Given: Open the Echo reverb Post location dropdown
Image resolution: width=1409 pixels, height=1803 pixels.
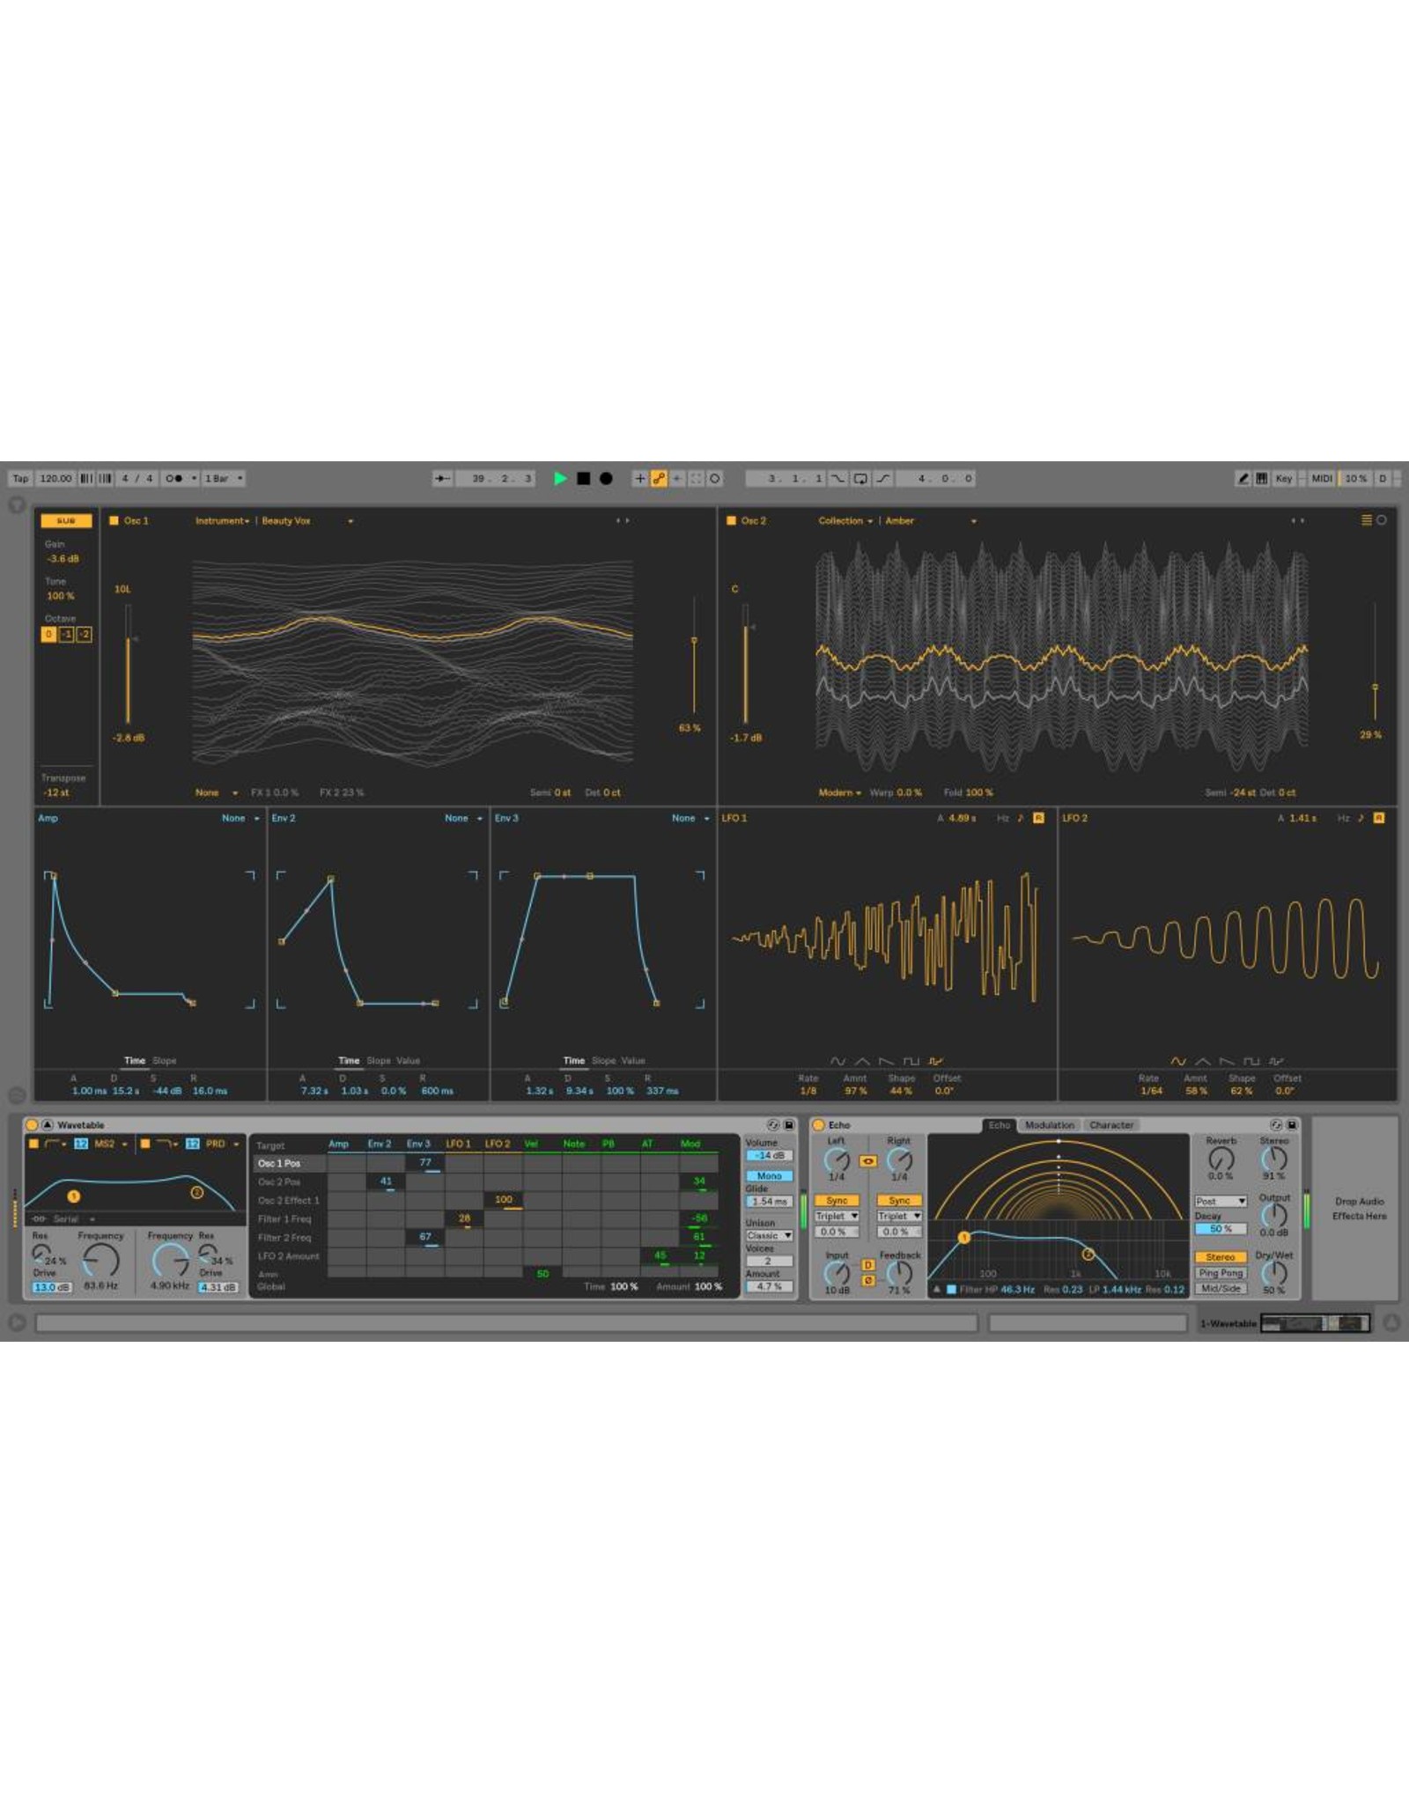Looking at the screenshot, I should coord(1220,1201).
